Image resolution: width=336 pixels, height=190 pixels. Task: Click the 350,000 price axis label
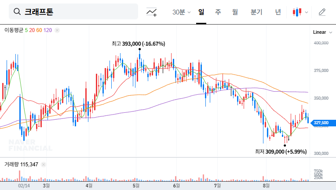point(321,98)
